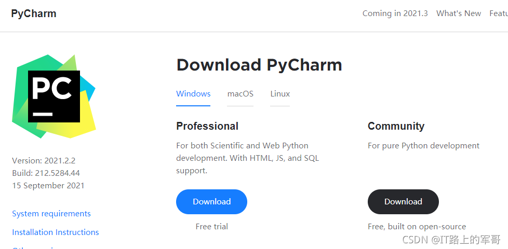Click the Build 212.5284.44 text

tap(46, 173)
